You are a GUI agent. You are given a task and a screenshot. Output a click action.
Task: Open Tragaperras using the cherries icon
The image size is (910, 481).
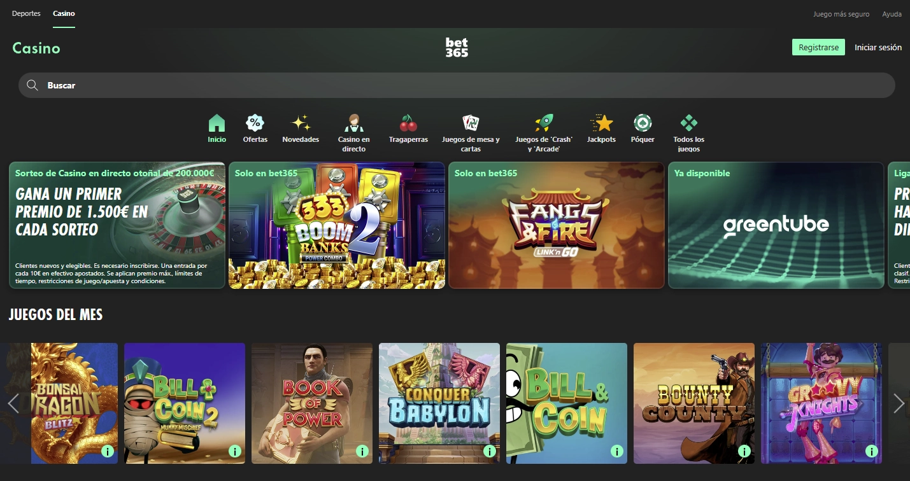[x=408, y=122]
